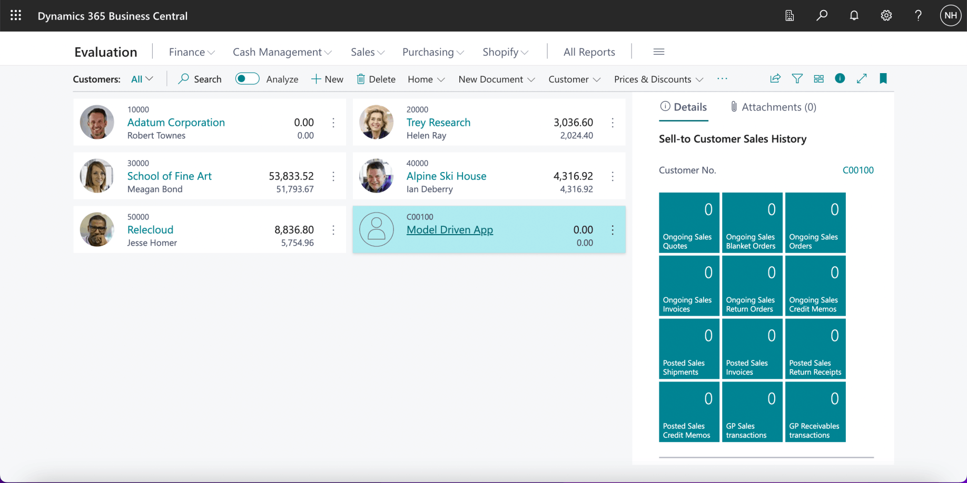The height and width of the screenshot is (483, 967).
Task: Open Adatum Corporation customer card
Action: pyautogui.click(x=176, y=123)
